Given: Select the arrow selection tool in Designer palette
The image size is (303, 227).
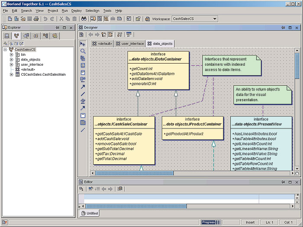Looking at the screenshot, I should pos(83,44).
